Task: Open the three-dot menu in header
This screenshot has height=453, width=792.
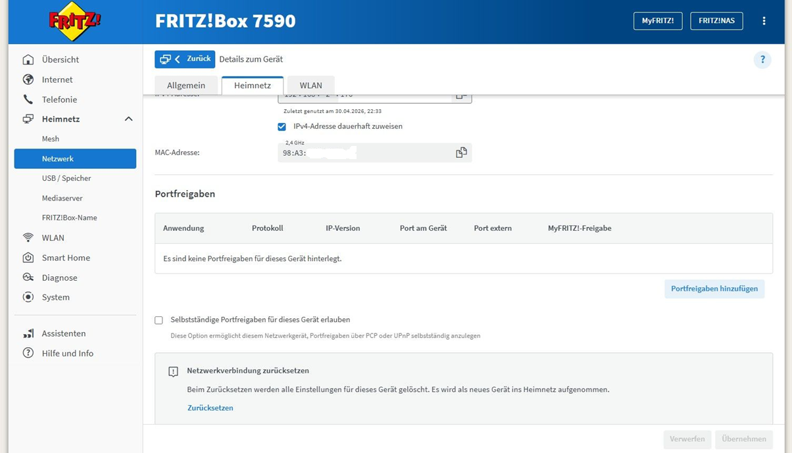Action: coord(764,21)
